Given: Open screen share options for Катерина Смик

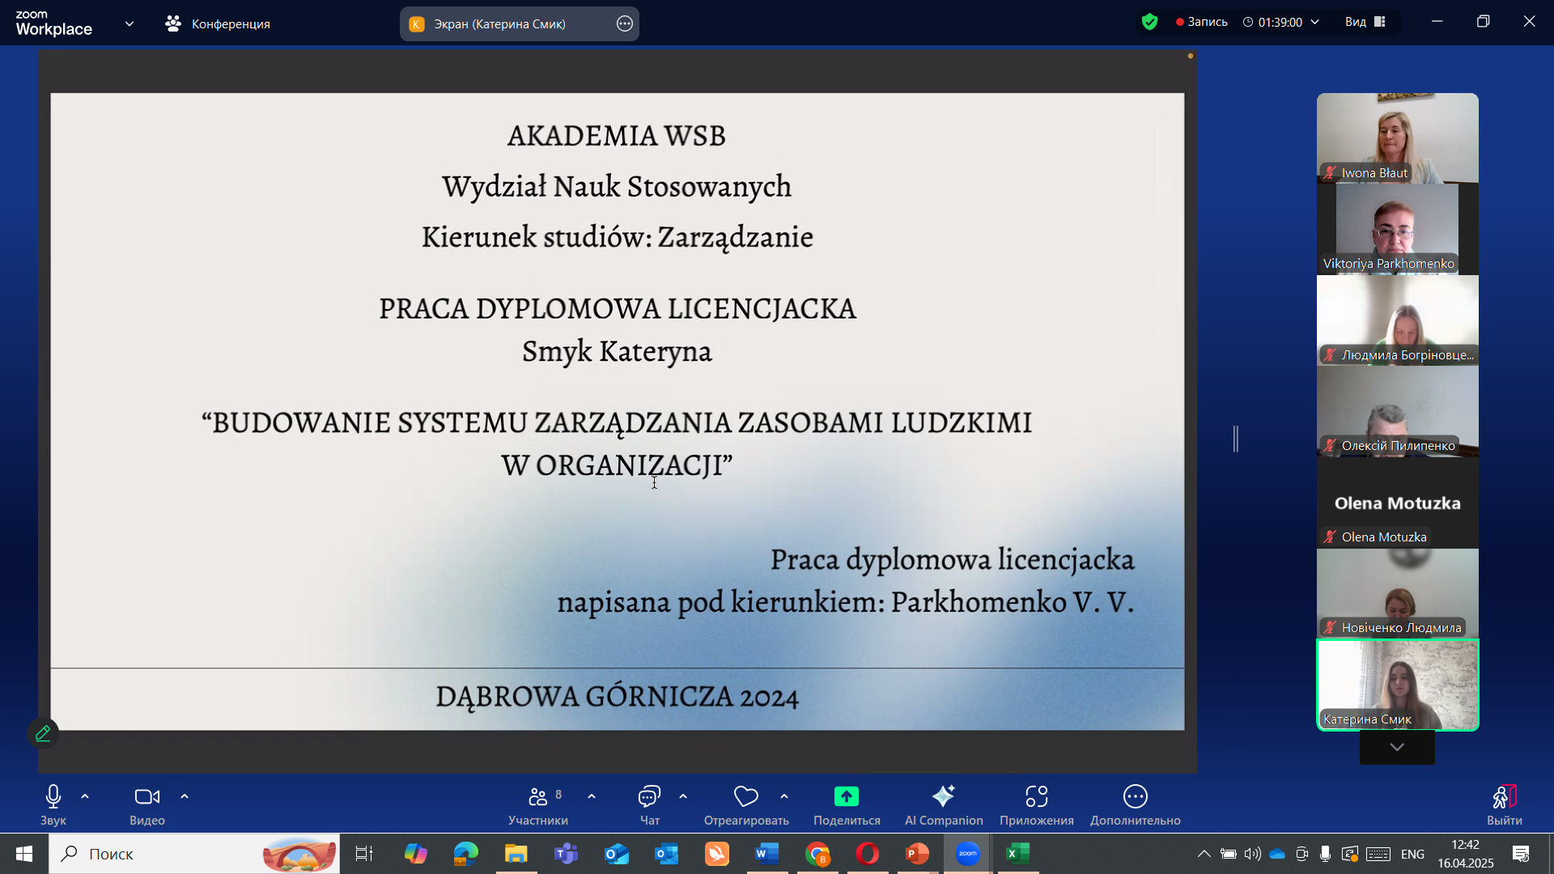Looking at the screenshot, I should pyautogui.click(x=624, y=23).
